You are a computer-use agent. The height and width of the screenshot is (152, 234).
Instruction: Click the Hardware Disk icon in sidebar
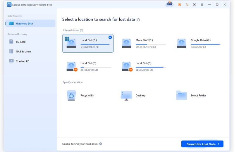click(11, 23)
